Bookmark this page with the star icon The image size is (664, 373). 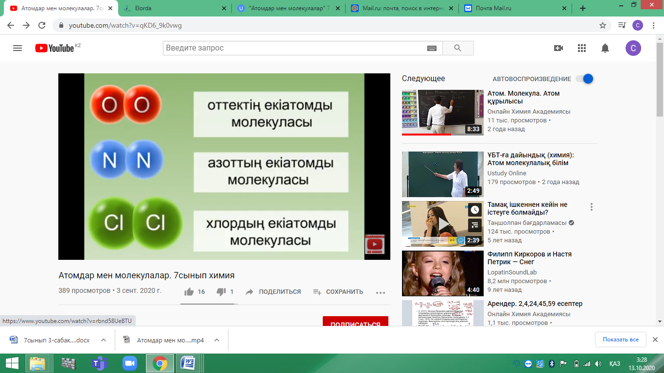pyautogui.click(x=603, y=25)
